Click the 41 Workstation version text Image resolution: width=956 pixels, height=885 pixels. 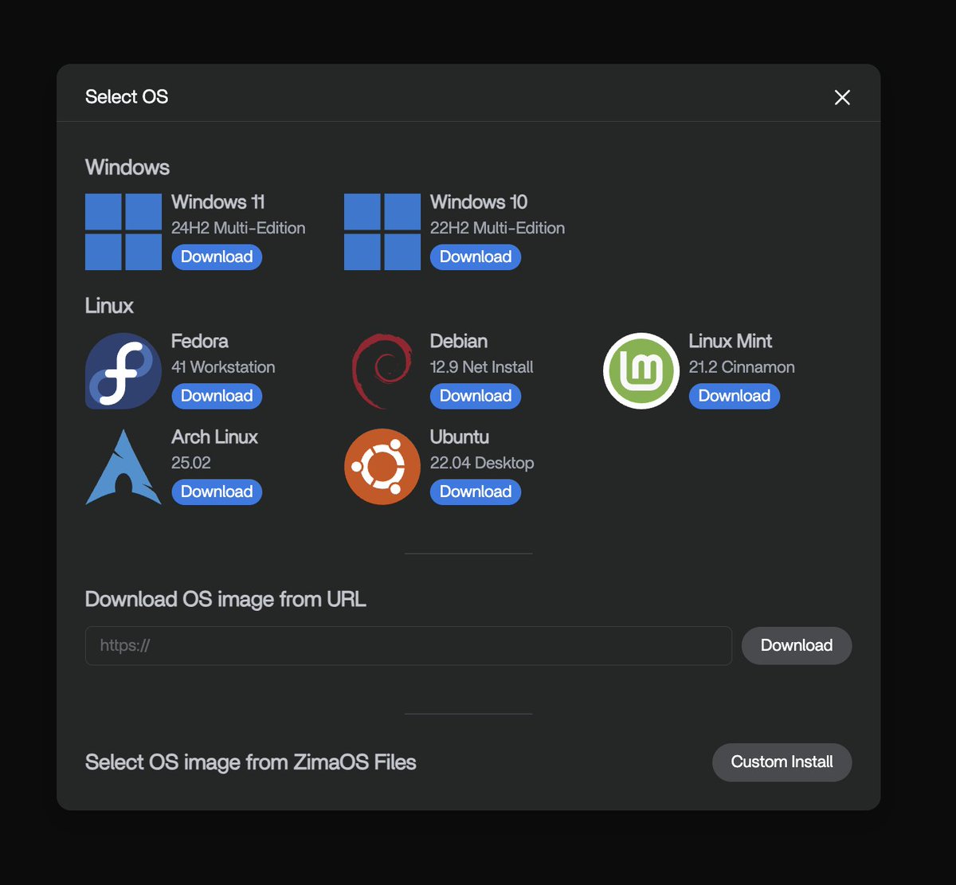tap(223, 367)
